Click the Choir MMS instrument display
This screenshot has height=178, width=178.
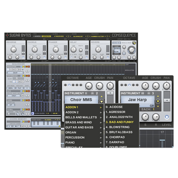click(81, 100)
